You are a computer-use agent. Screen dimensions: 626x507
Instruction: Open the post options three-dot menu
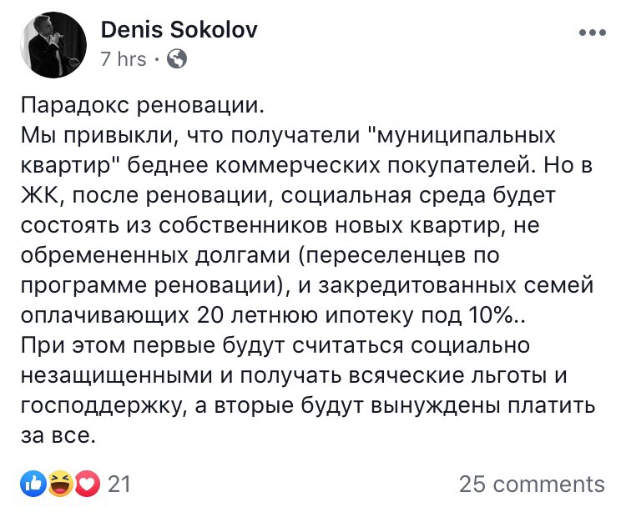click(x=592, y=32)
